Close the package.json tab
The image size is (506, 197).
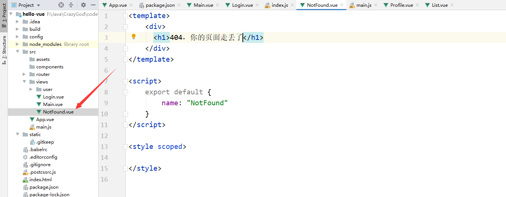[179, 5]
